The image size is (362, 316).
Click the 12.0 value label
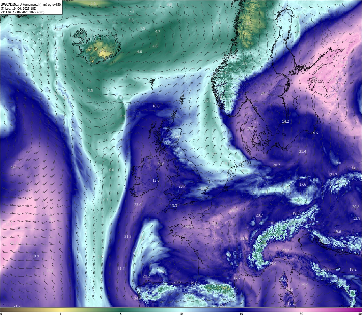pos(337,163)
